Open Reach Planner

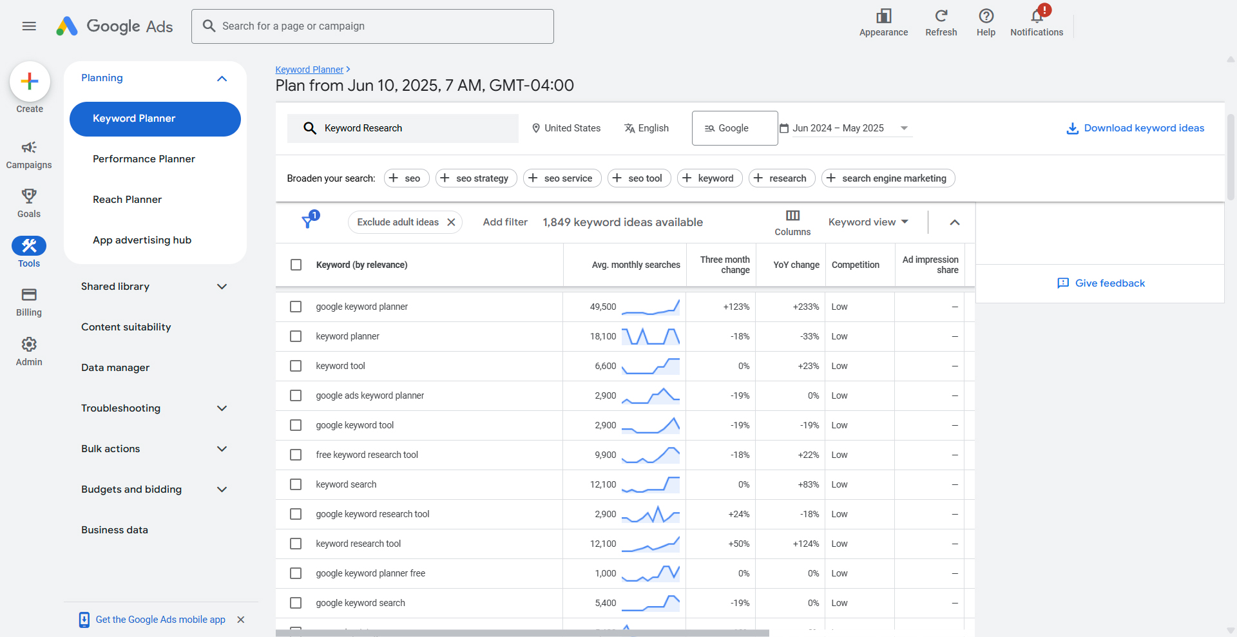(127, 200)
